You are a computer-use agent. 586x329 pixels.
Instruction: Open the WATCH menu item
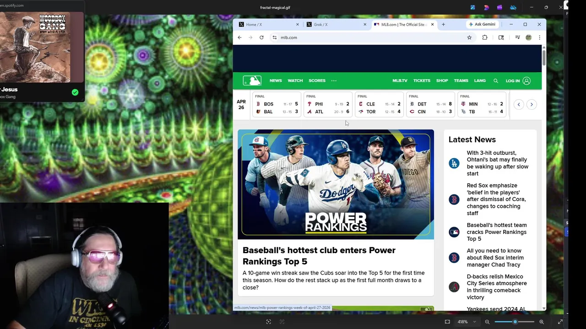tap(295, 81)
